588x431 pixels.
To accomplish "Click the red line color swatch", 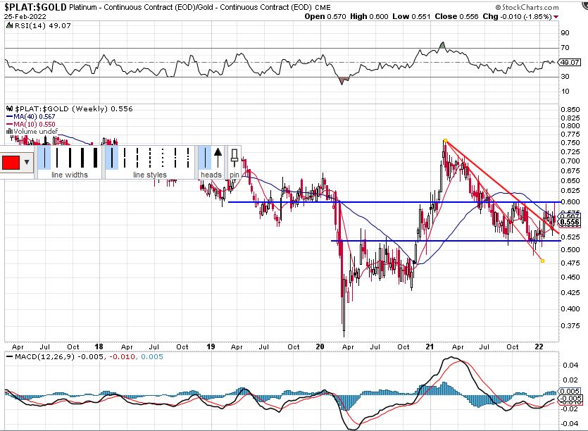I will pyautogui.click(x=11, y=163).
